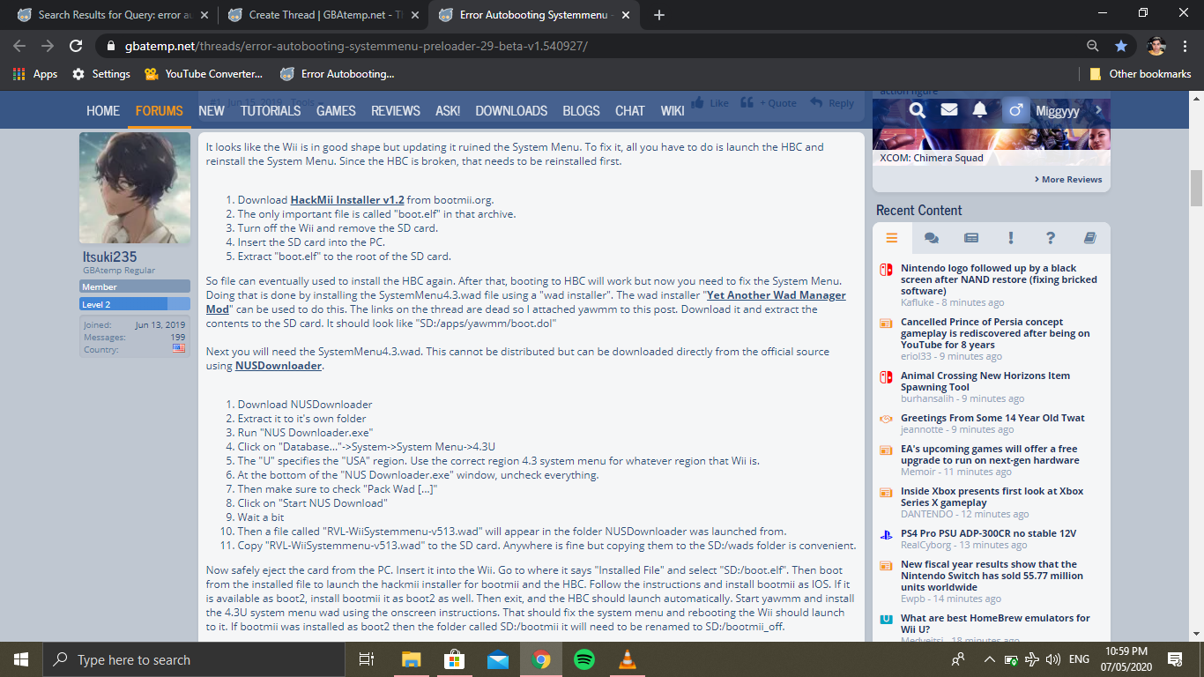The height and width of the screenshot is (677, 1204).
Task: Open the CHAT navigation item
Action: [x=630, y=110]
